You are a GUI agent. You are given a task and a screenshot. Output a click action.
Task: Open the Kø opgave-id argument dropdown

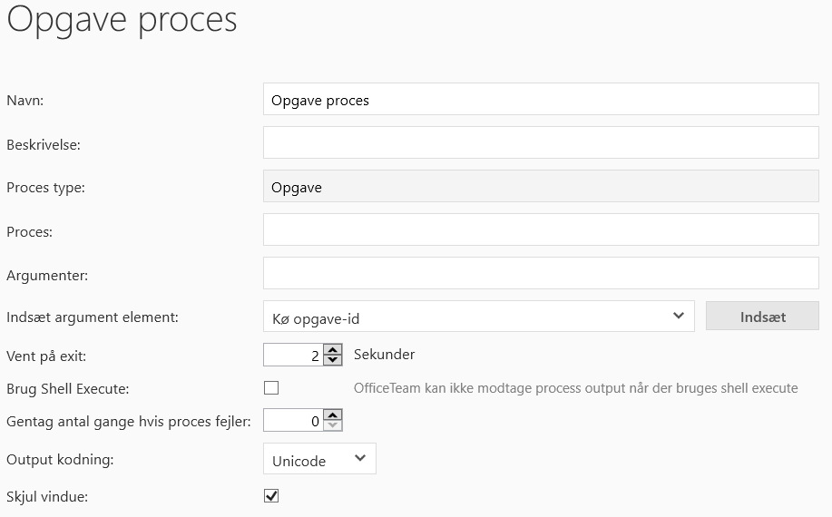478,317
